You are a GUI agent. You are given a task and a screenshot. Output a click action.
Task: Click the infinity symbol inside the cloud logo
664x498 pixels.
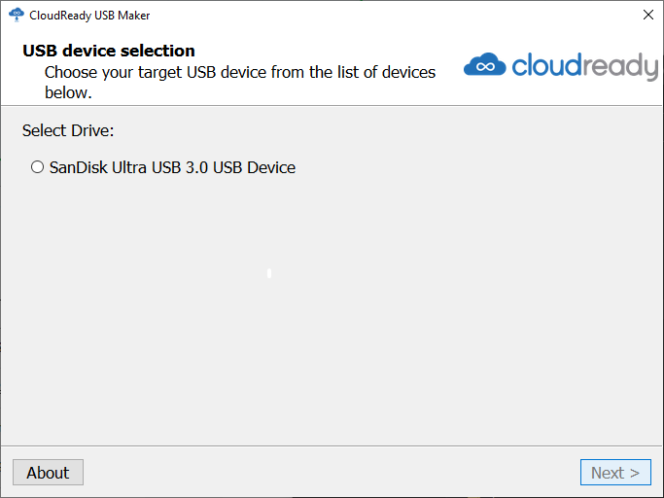pyautogui.click(x=485, y=67)
